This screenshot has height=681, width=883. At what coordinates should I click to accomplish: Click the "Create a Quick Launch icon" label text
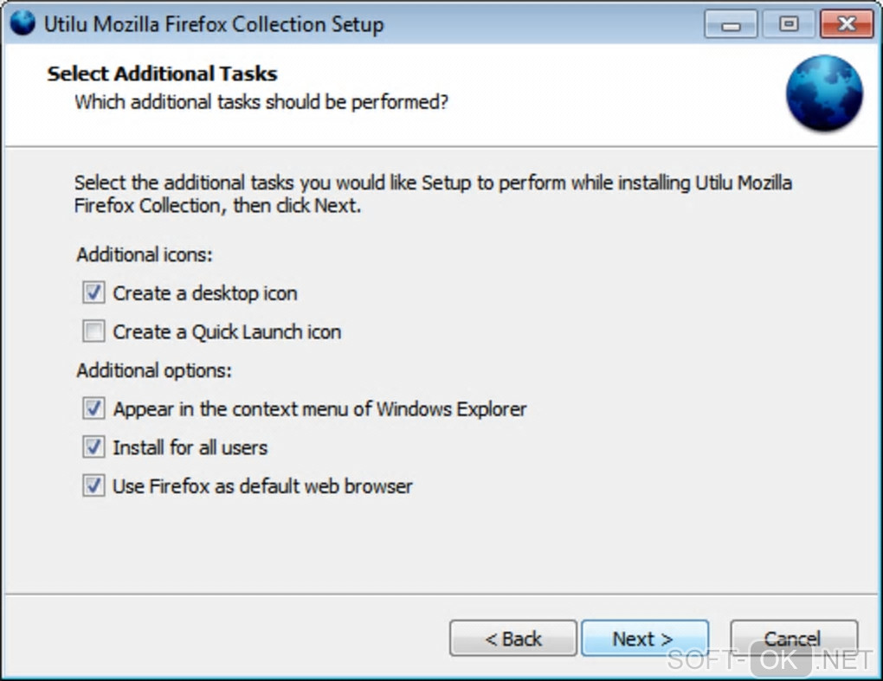click(227, 332)
